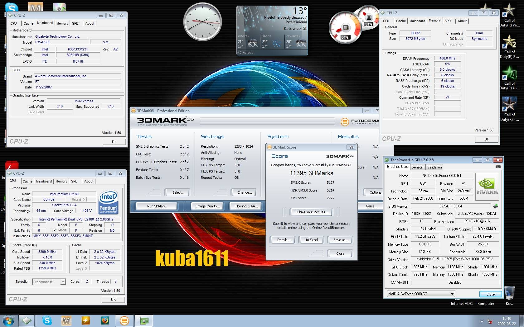The width and height of the screenshot is (524, 327).
Task: Click Filtering & AA button
Action: coord(246,206)
